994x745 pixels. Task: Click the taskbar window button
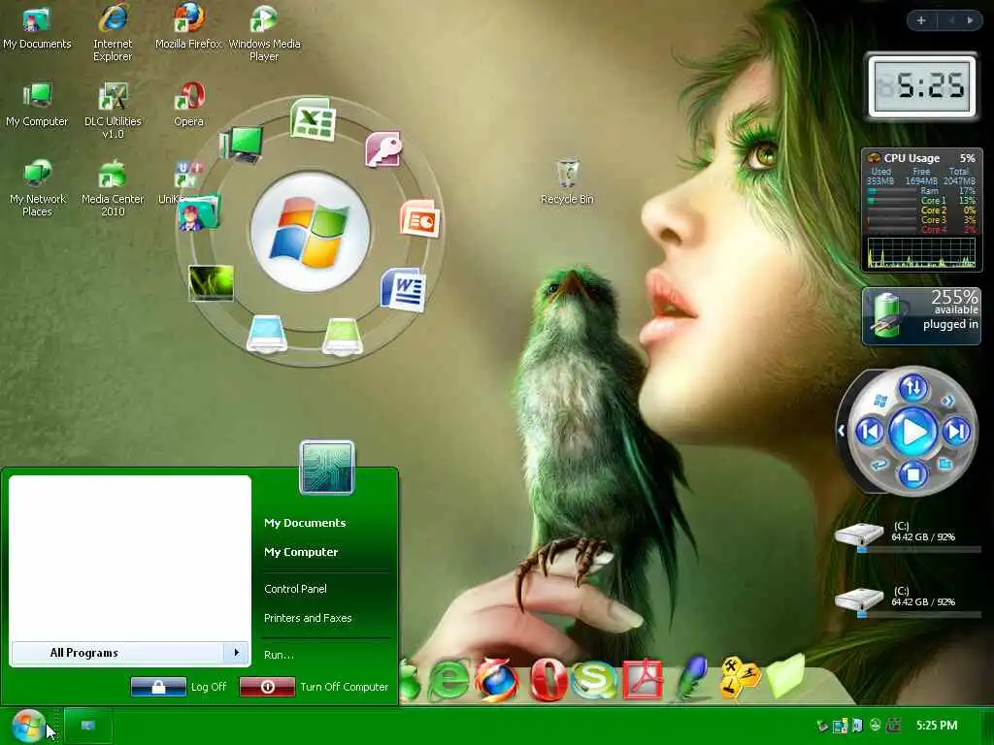(88, 726)
